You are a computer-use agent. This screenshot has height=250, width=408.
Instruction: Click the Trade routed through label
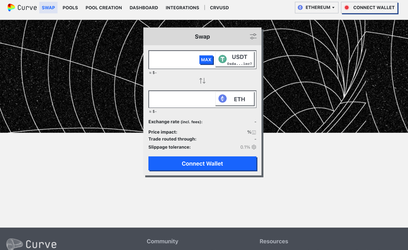[x=172, y=139]
